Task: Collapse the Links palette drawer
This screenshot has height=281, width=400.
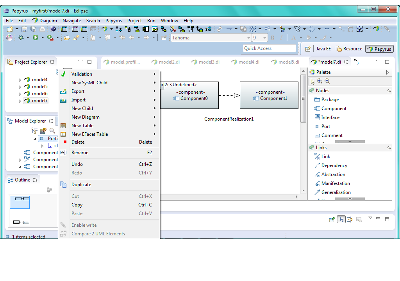Action: pos(389,148)
